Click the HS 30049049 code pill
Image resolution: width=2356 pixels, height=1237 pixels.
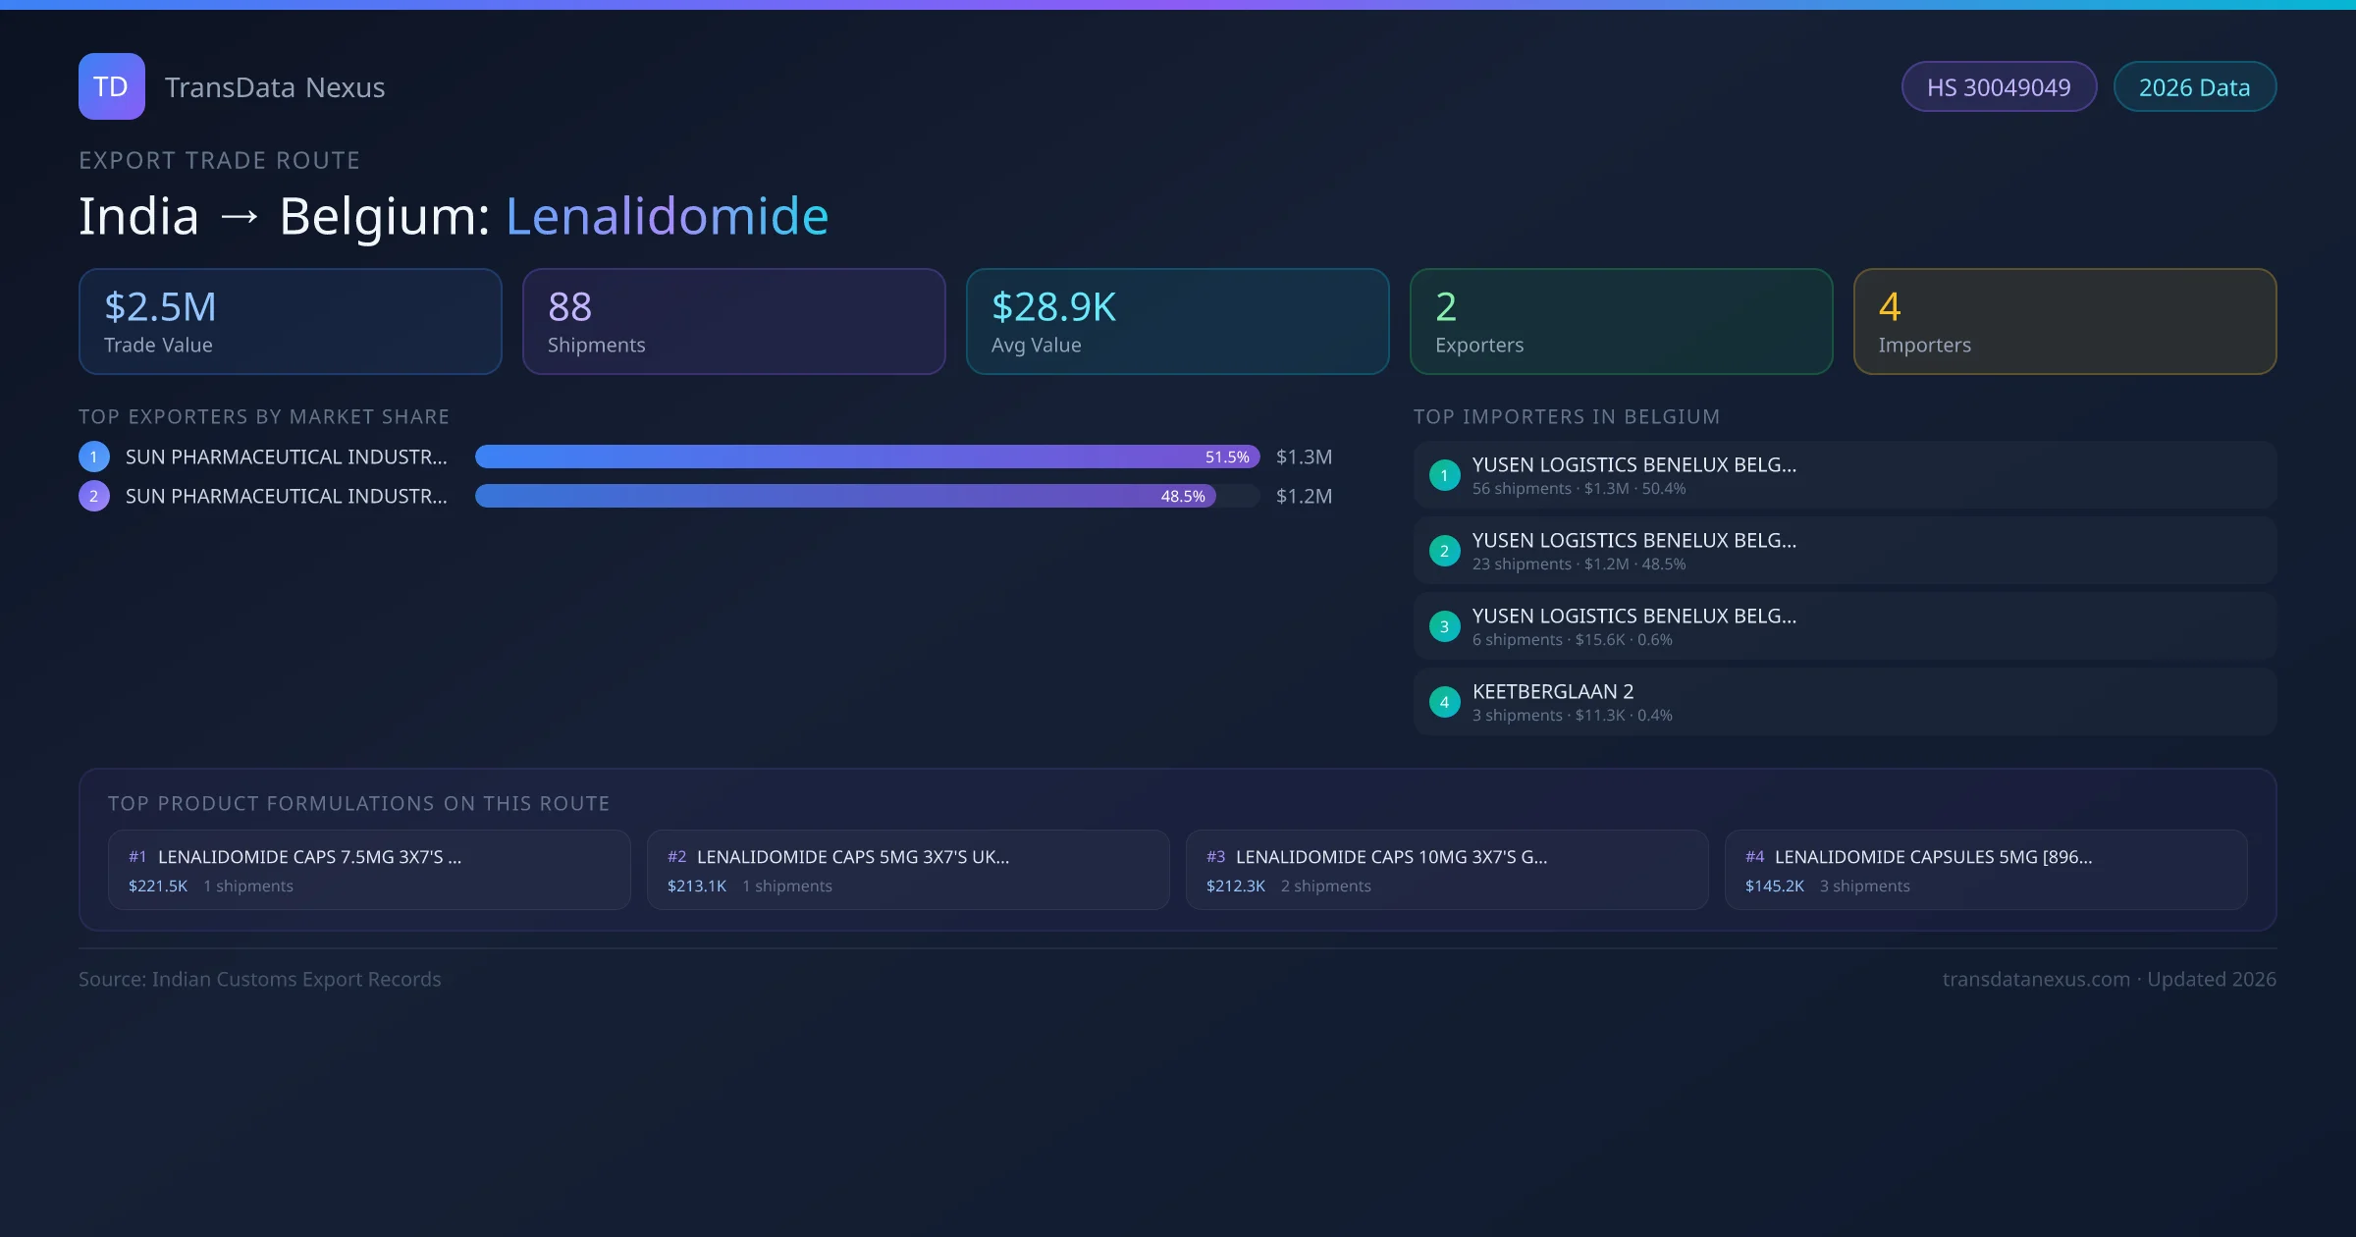tap(1999, 87)
